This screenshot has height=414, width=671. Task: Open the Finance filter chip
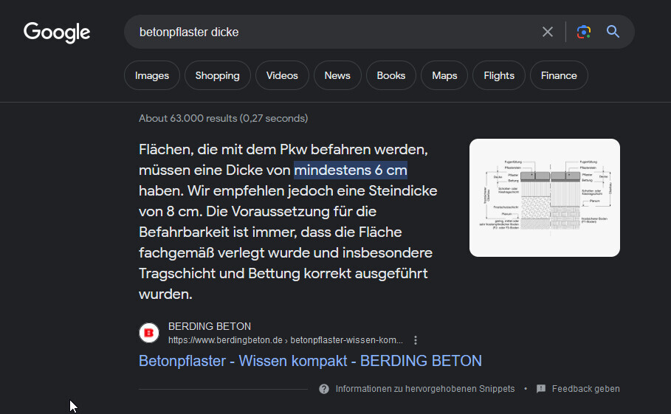coord(559,75)
